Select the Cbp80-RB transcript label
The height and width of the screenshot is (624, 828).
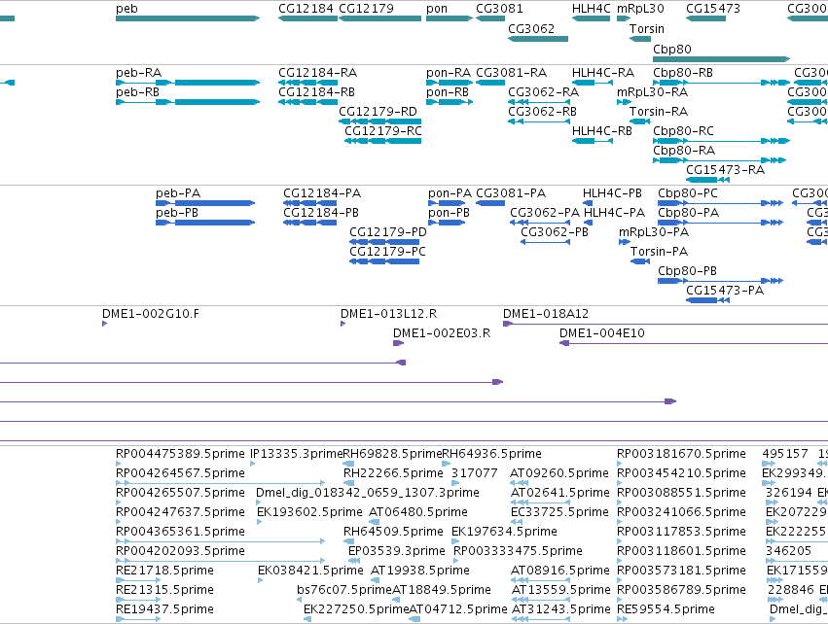coord(683,73)
